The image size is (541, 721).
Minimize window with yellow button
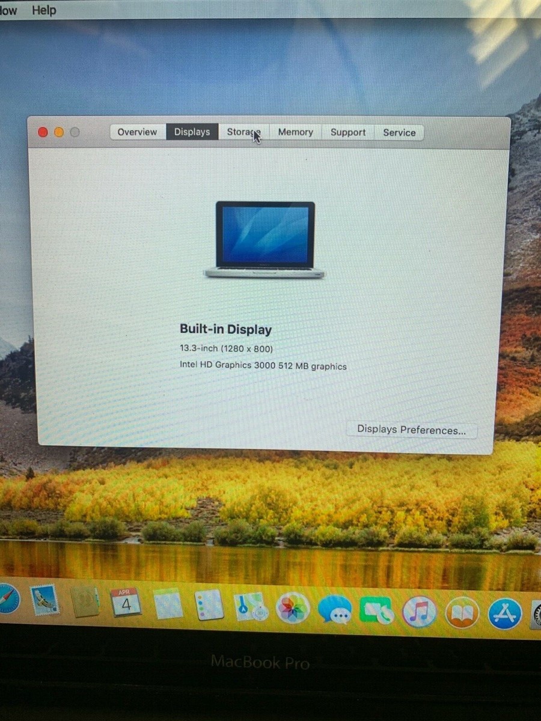(x=59, y=132)
